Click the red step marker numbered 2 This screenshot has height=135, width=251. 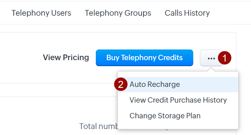pyautogui.click(x=121, y=85)
